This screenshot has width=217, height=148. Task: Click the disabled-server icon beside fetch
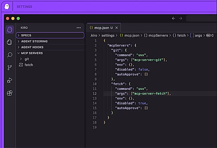[x=21, y=65]
